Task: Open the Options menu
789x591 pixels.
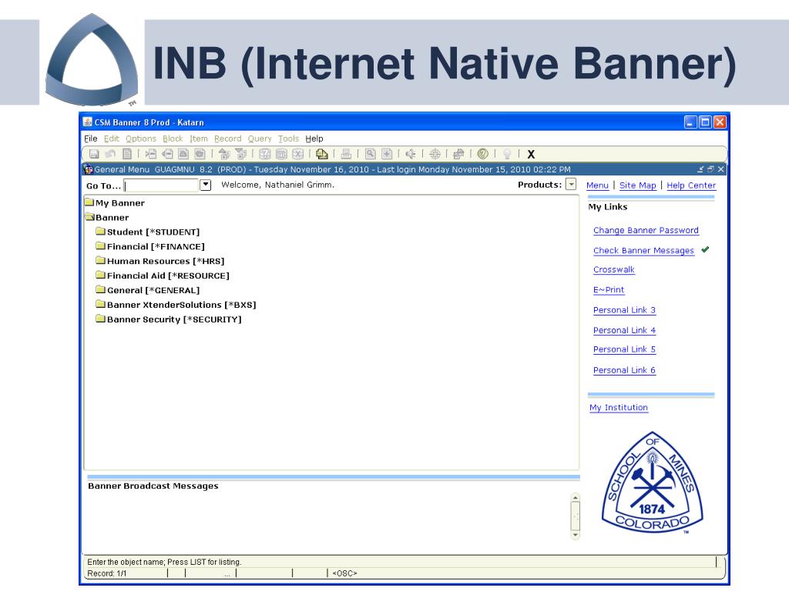Action: pyautogui.click(x=141, y=139)
